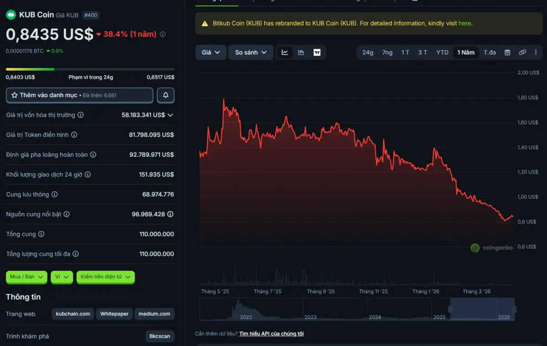Expand the Giá dropdown above chart
The height and width of the screenshot is (346, 547).
coord(211,52)
